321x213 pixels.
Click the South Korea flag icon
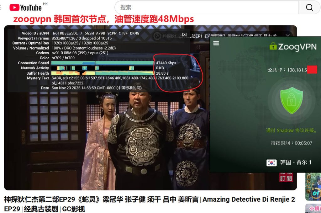(271, 162)
